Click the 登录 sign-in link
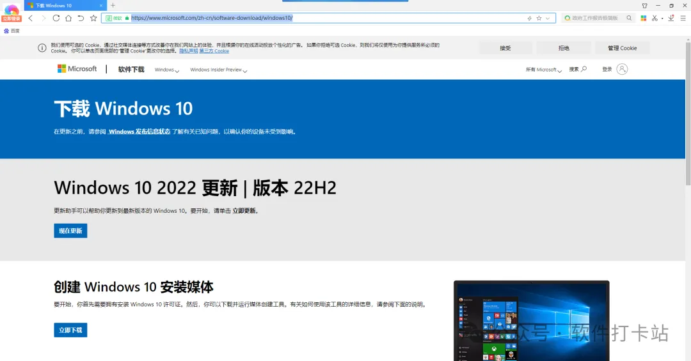 [607, 69]
